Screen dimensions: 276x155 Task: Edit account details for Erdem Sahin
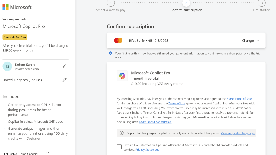(x=64, y=66)
